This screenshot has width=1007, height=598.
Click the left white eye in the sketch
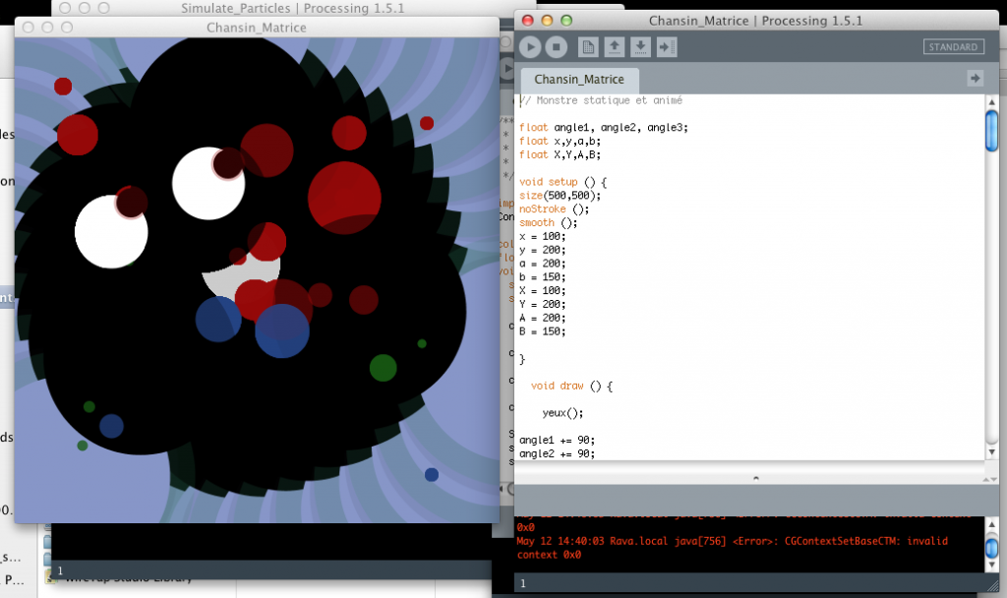click(x=111, y=232)
